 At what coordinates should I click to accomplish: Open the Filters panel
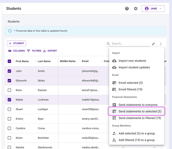click(x=34, y=51)
